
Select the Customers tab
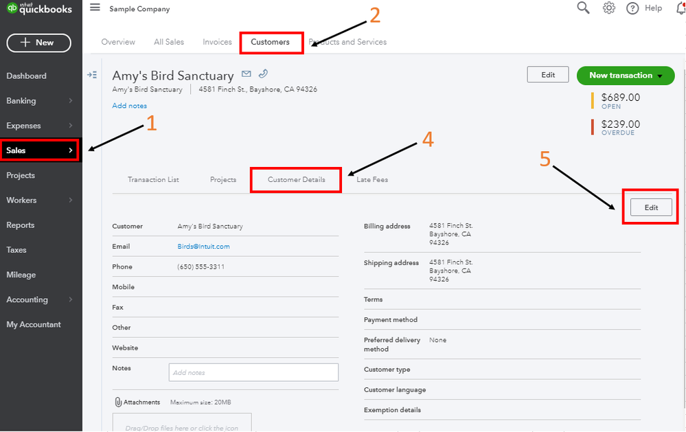pos(270,42)
